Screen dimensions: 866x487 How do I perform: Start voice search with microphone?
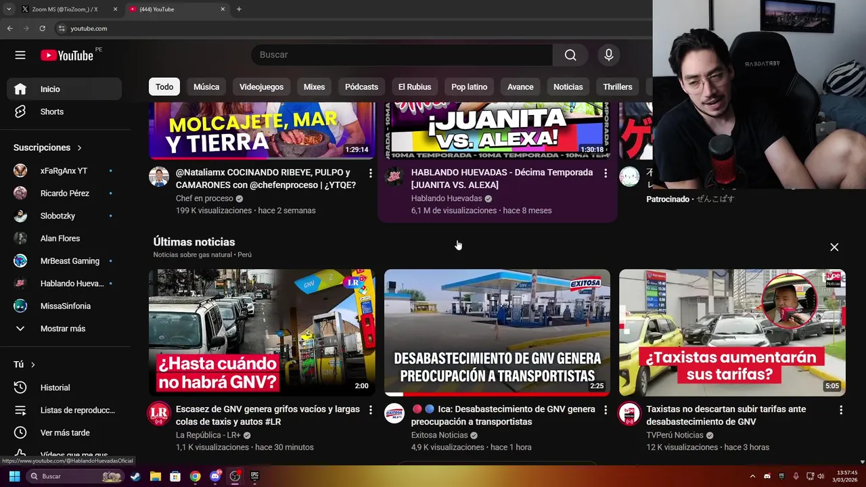[x=609, y=55]
